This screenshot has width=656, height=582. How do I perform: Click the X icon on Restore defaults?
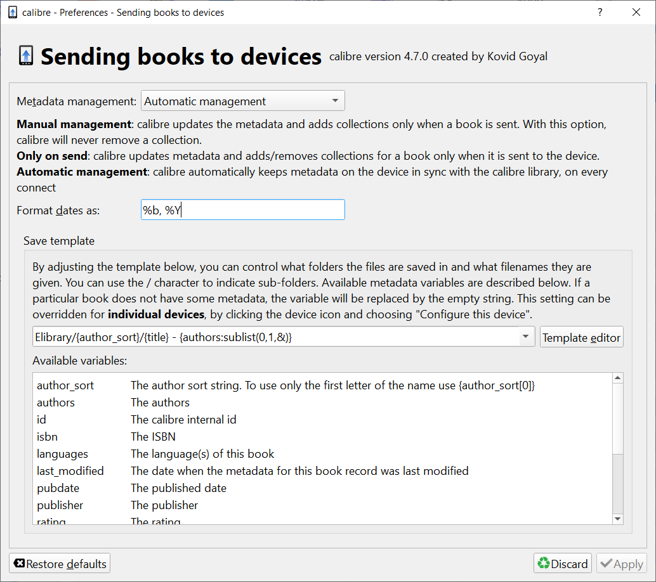pos(19,564)
